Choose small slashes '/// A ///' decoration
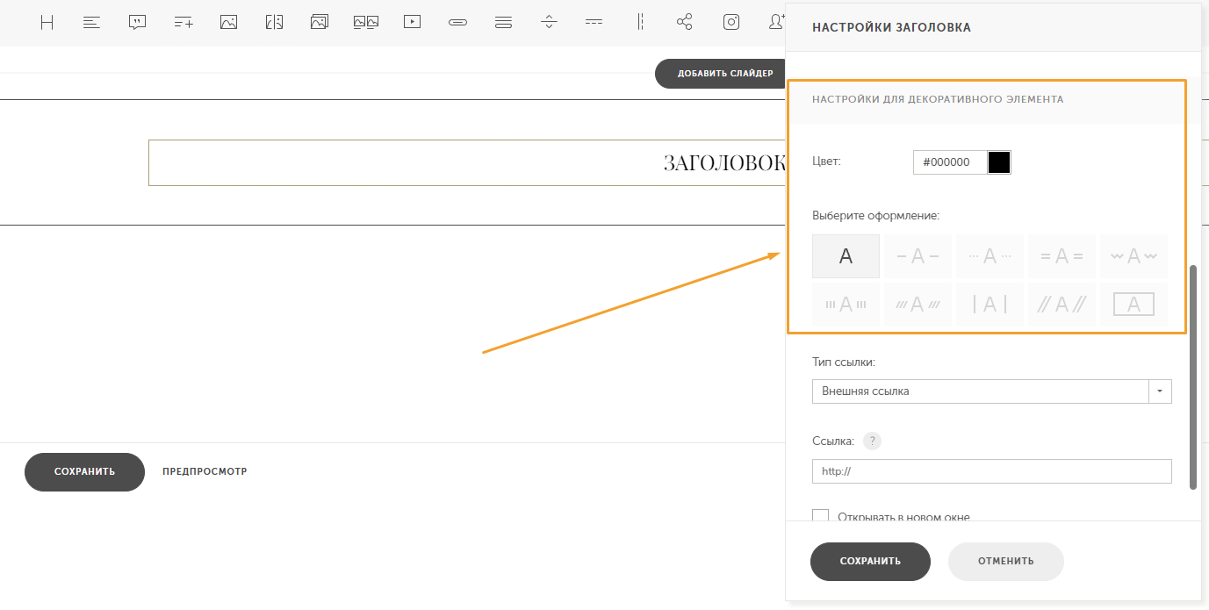1209x610 pixels. 918,305
